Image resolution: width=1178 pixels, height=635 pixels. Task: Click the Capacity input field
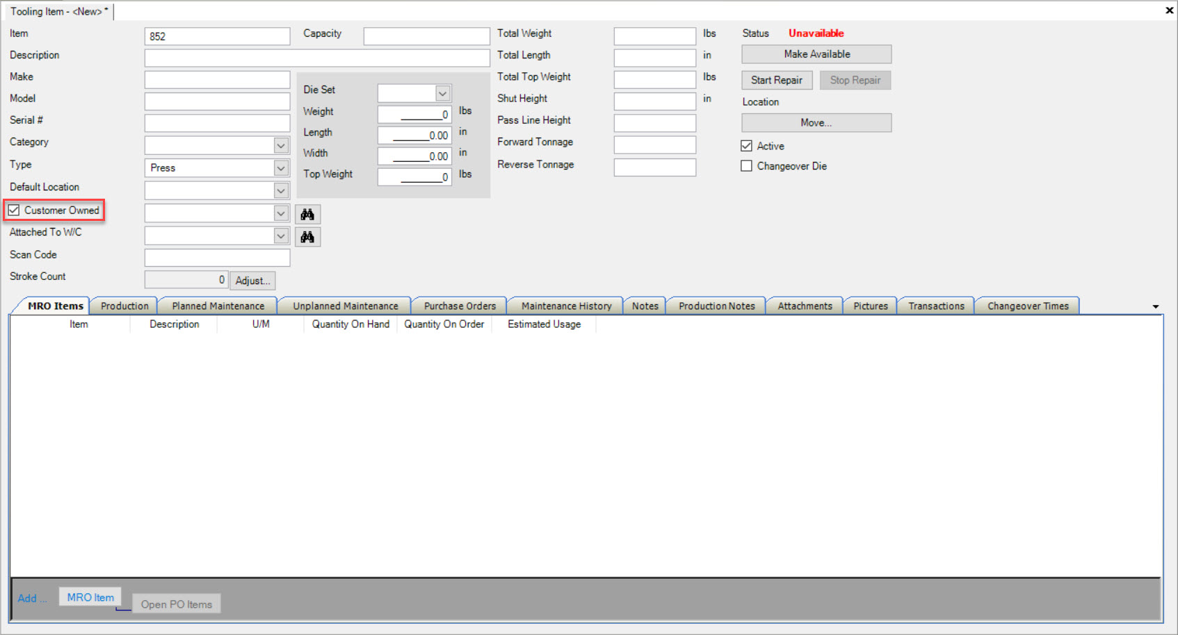click(x=426, y=36)
